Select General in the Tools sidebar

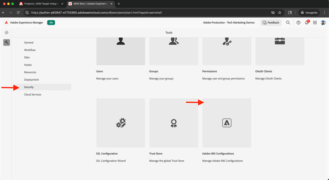coord(29,43)
